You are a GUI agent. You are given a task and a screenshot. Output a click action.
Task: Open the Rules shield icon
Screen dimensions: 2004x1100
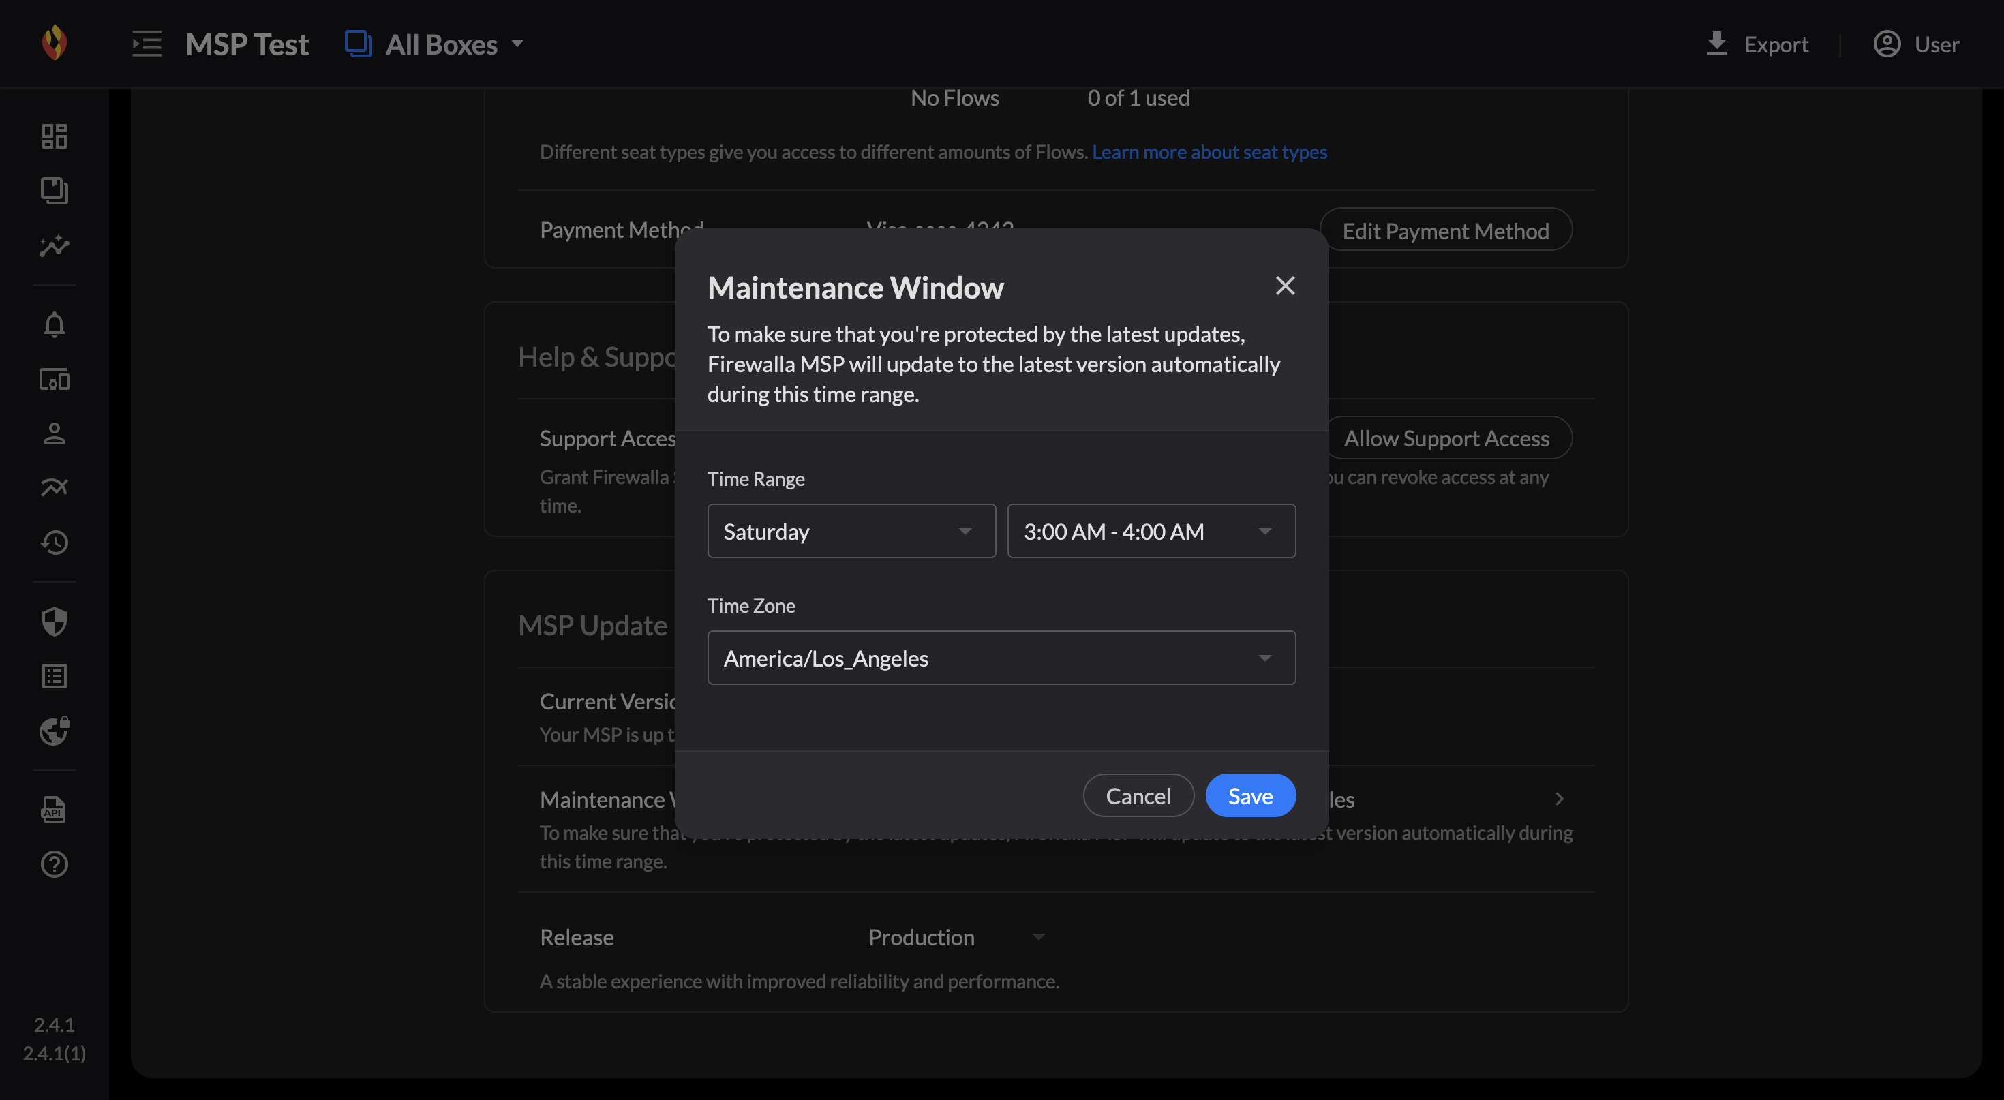(54, 622)
